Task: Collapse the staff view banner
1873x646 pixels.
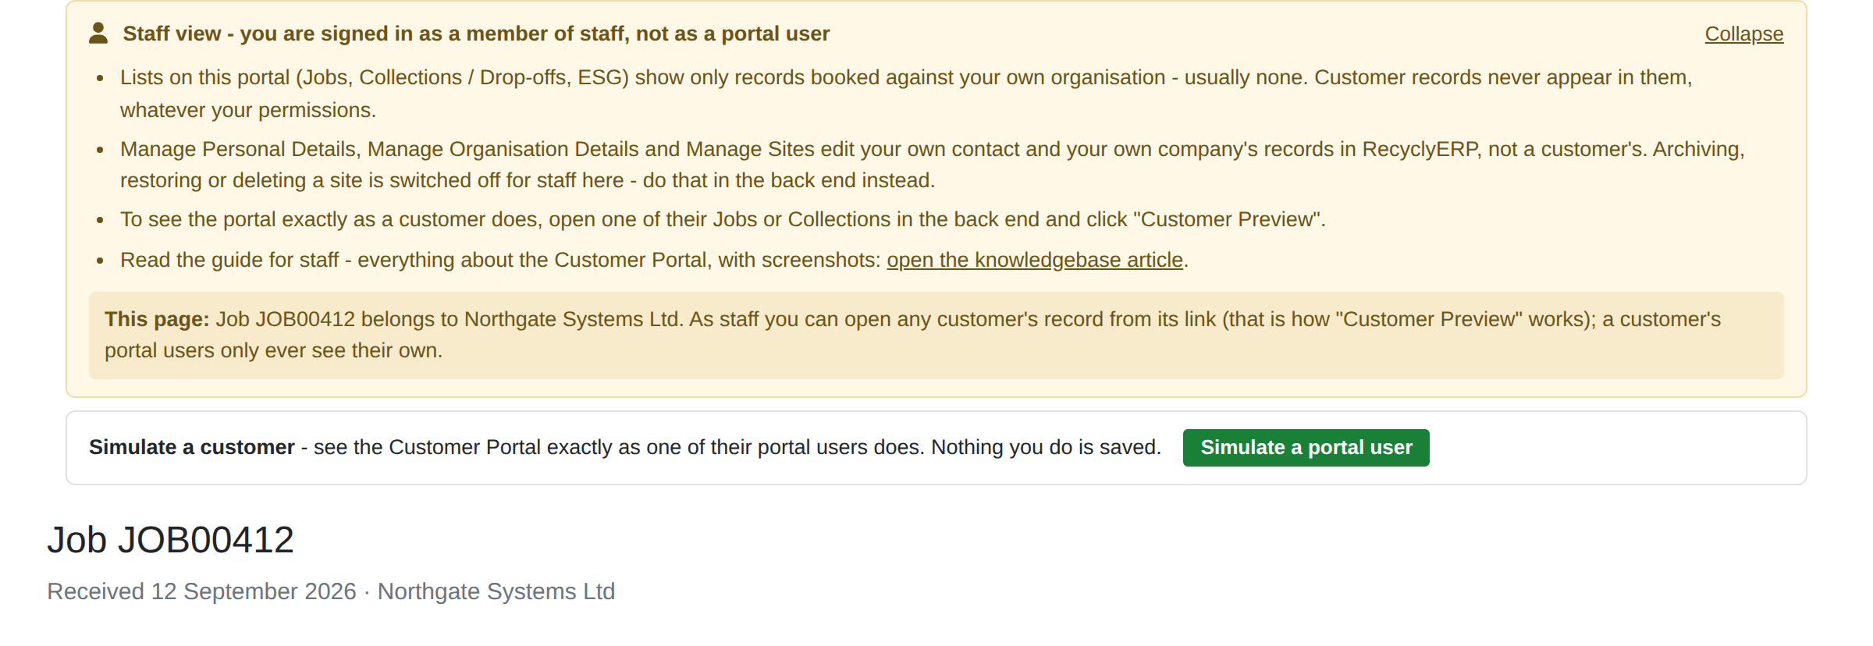Action: 1743,34
